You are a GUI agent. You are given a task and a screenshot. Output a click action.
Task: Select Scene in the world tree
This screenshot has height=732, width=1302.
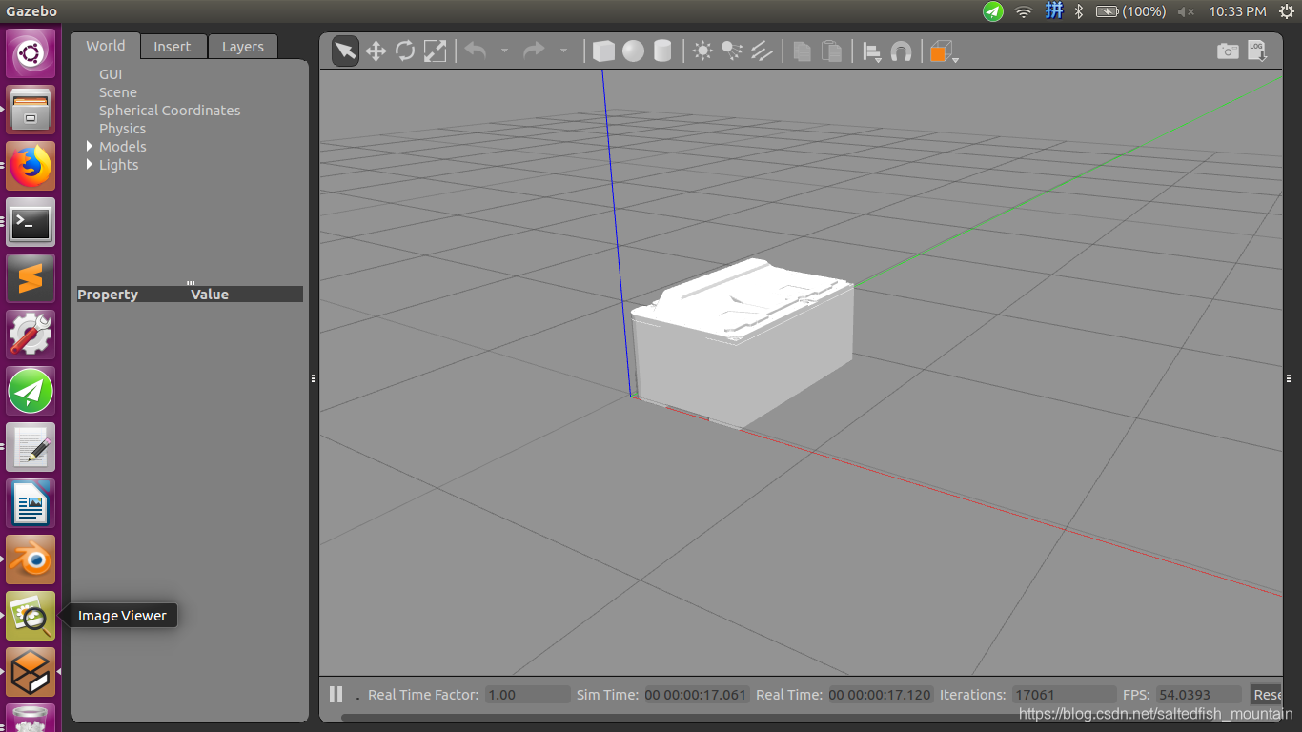(118, 92)
